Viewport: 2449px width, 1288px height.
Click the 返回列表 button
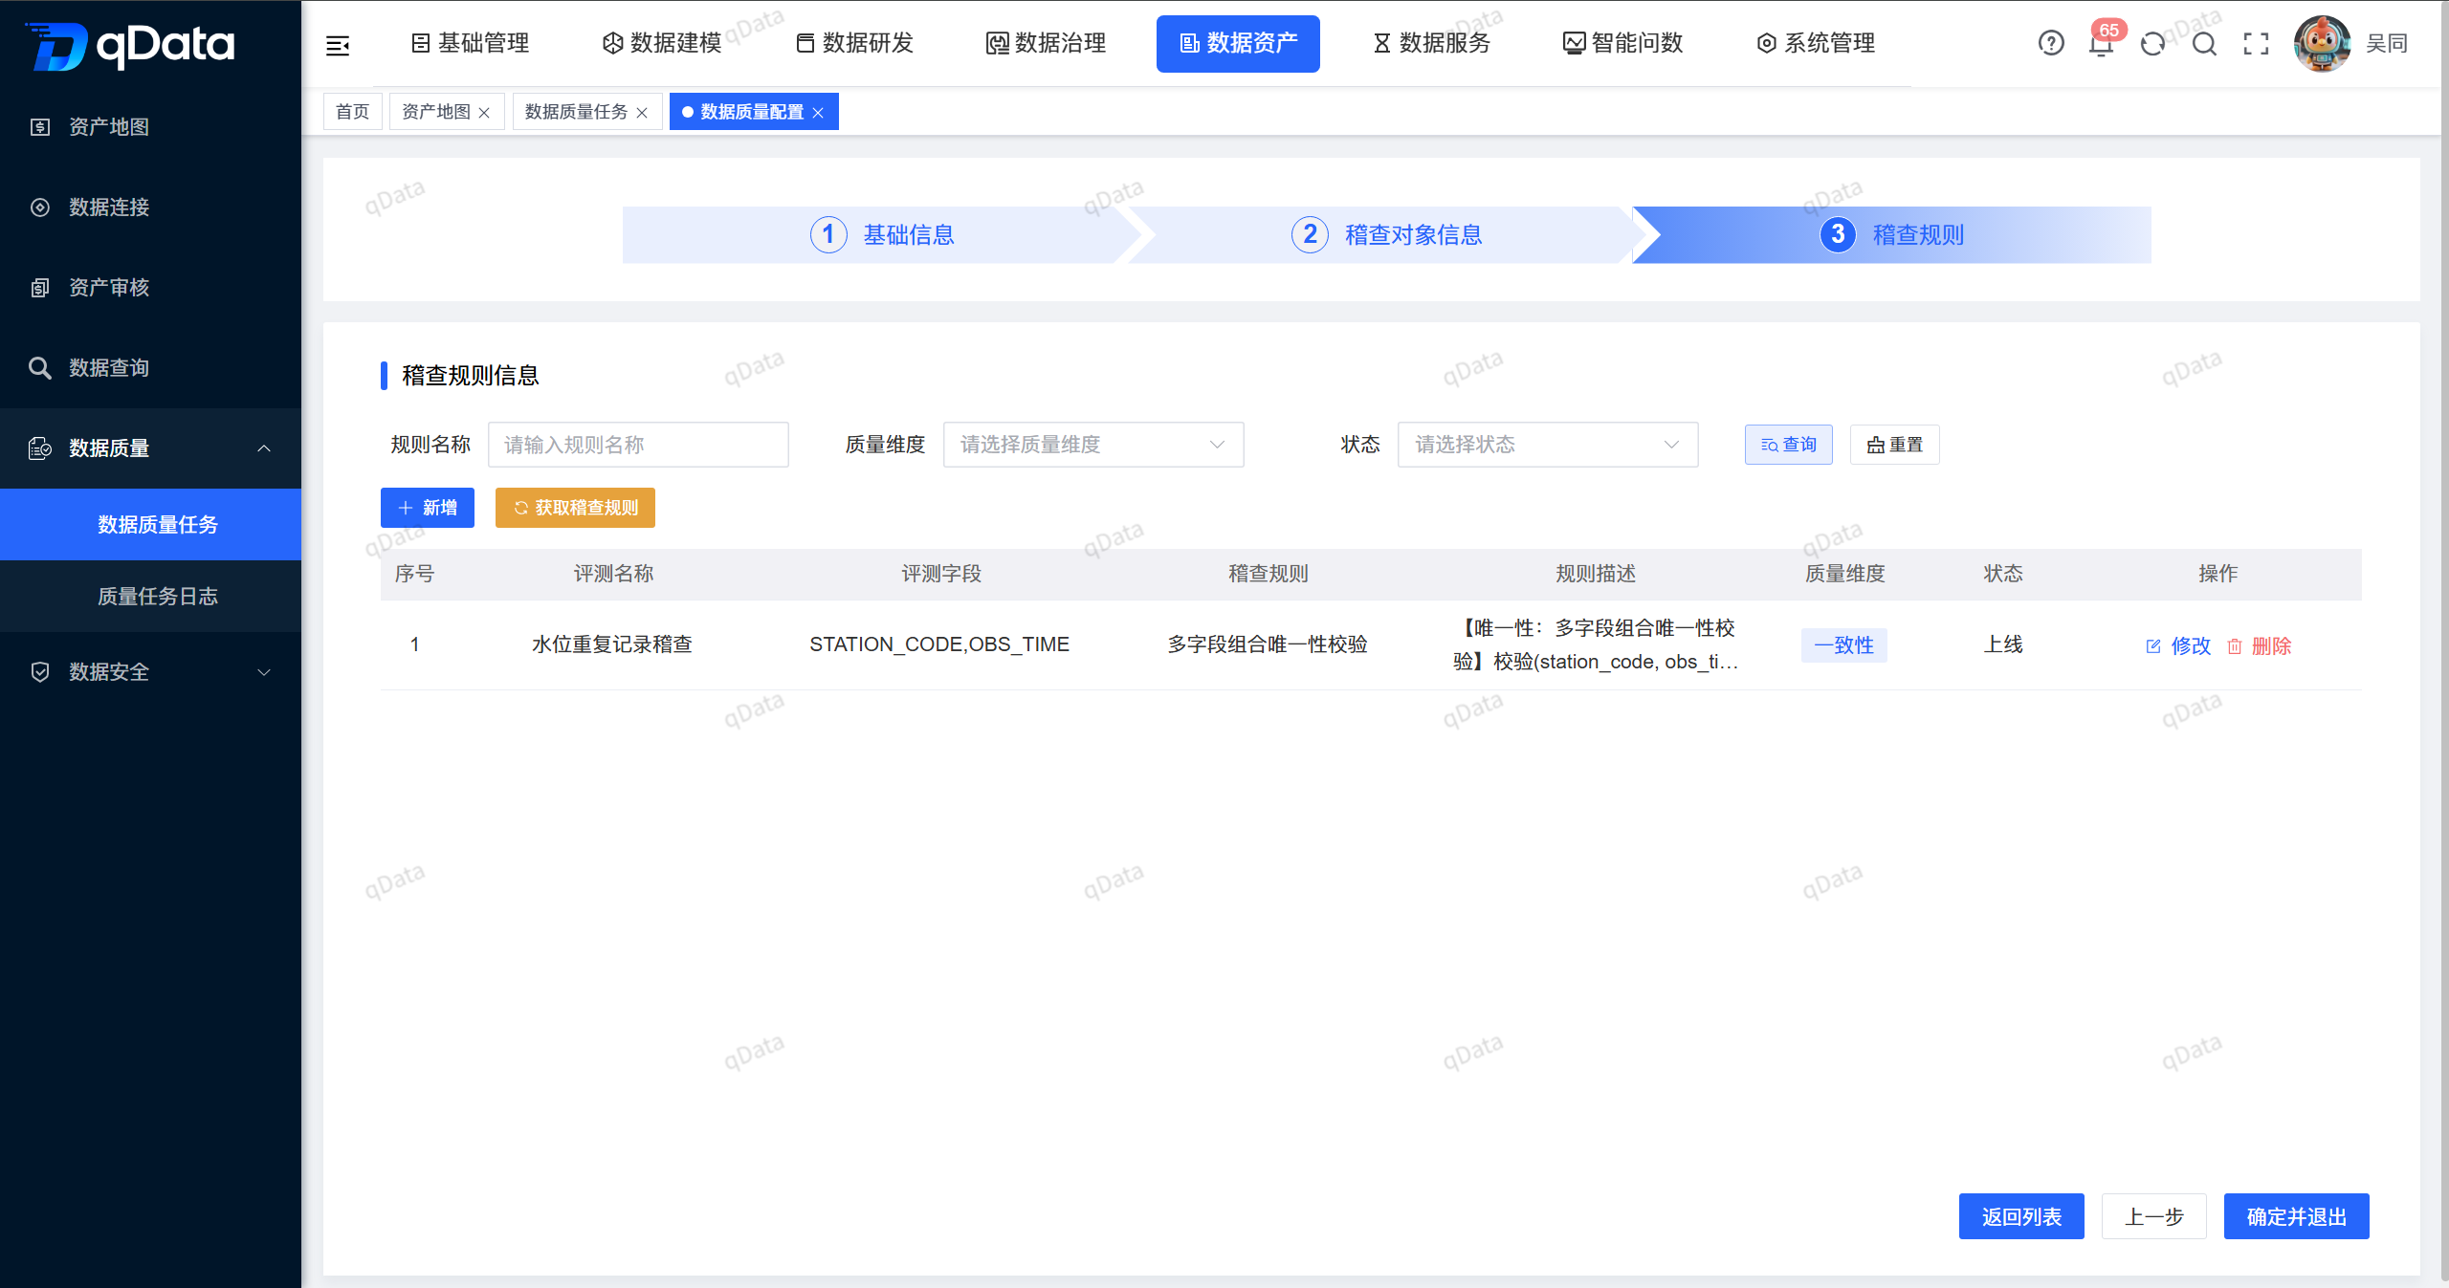pos(2021,1216)
